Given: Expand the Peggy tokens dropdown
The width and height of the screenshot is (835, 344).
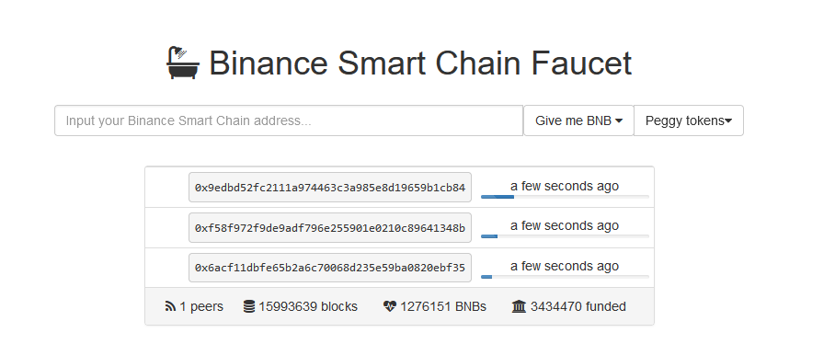Looking at the screenshot, I should (689, 120).
